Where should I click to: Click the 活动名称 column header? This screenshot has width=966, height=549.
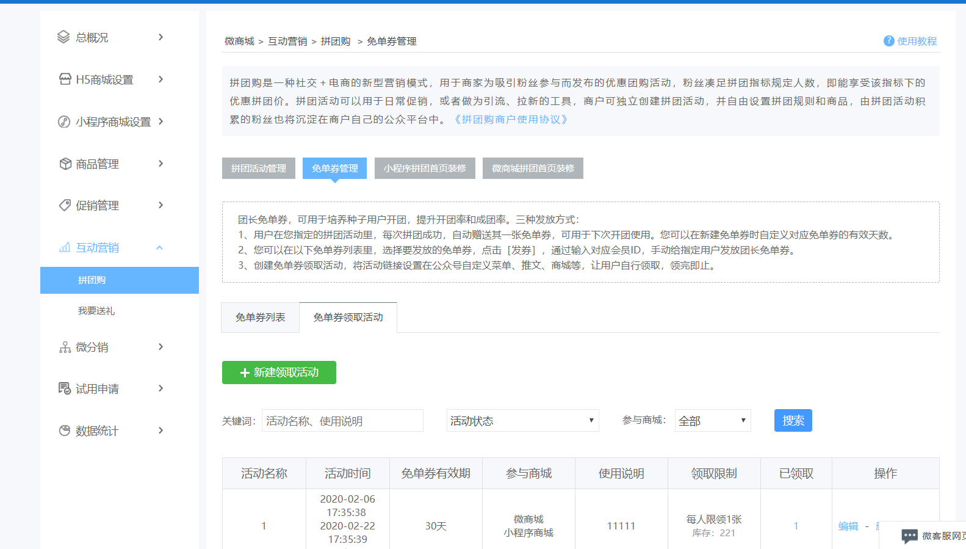pyautogui.click(x=264, y=473)
